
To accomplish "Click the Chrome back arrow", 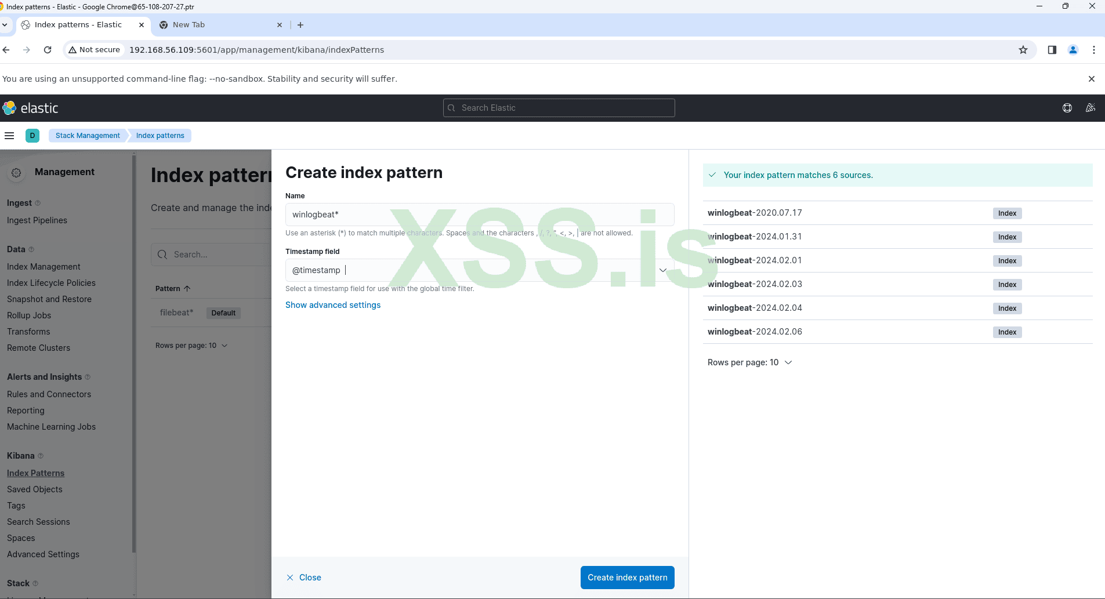I will [6, 50].
